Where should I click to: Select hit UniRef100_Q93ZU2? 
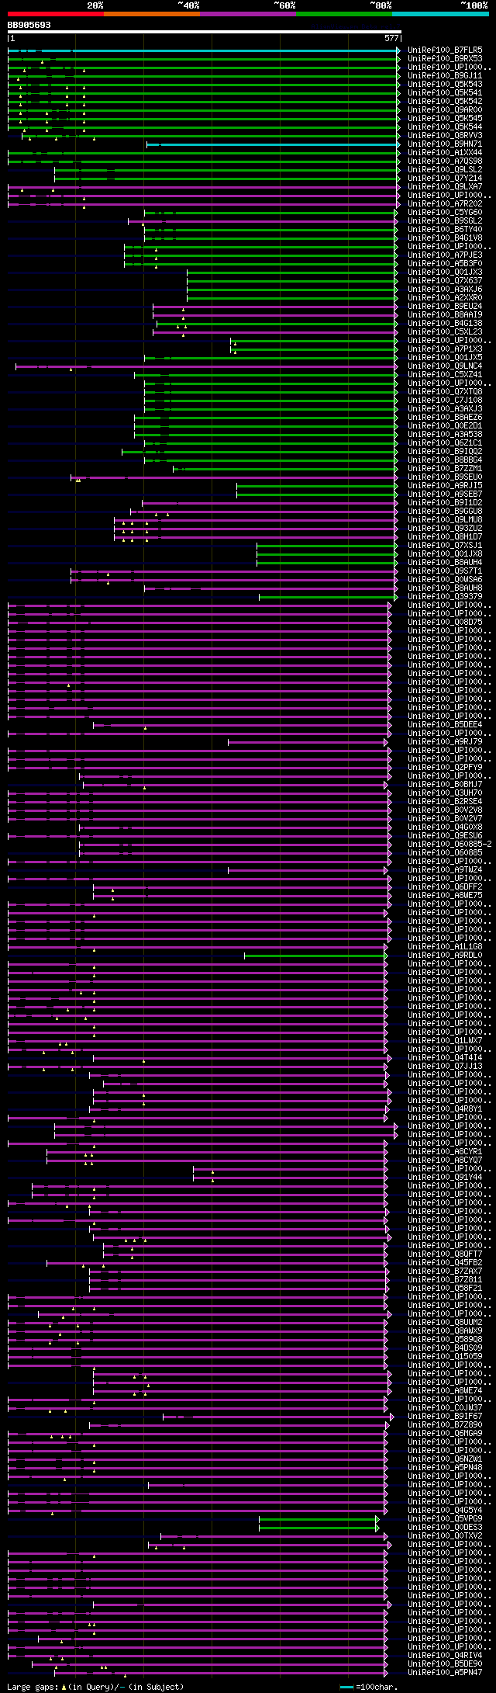click(x=445, y=528)
